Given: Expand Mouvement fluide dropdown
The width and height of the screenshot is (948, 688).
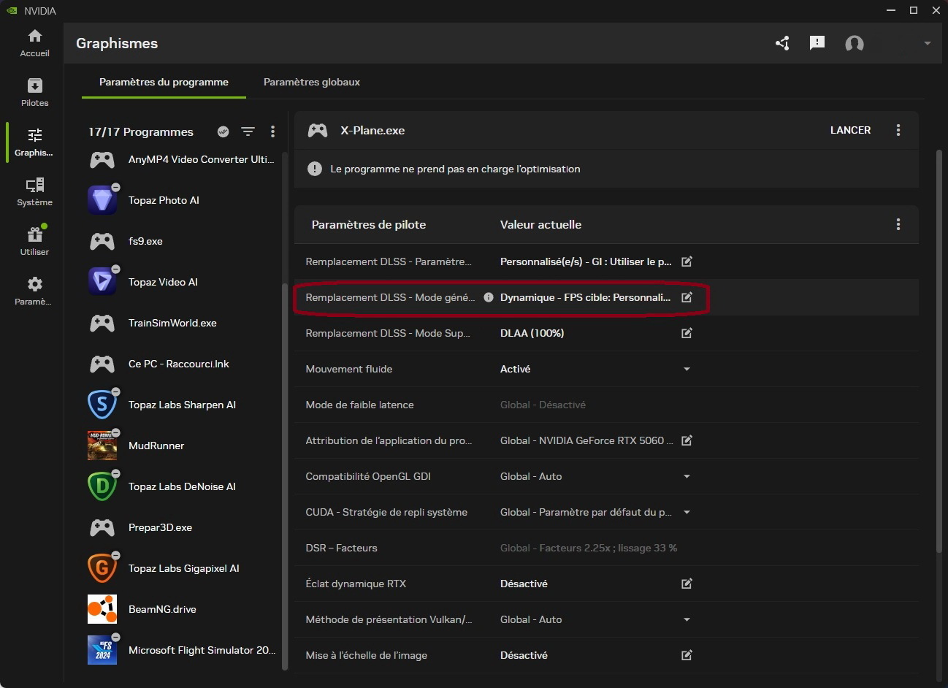Looking at the screenshot, I should (x=687, y=369).
